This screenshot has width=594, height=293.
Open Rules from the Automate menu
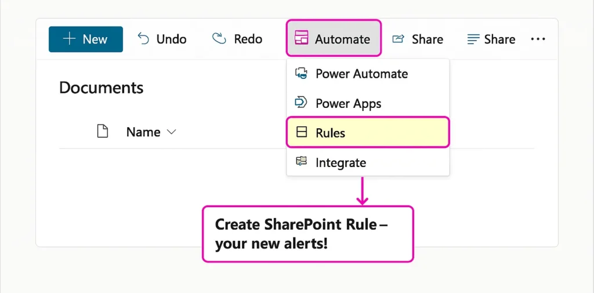coord(368,132)
